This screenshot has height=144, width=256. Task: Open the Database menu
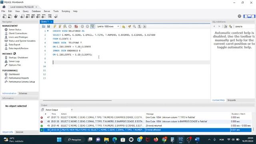36,11
